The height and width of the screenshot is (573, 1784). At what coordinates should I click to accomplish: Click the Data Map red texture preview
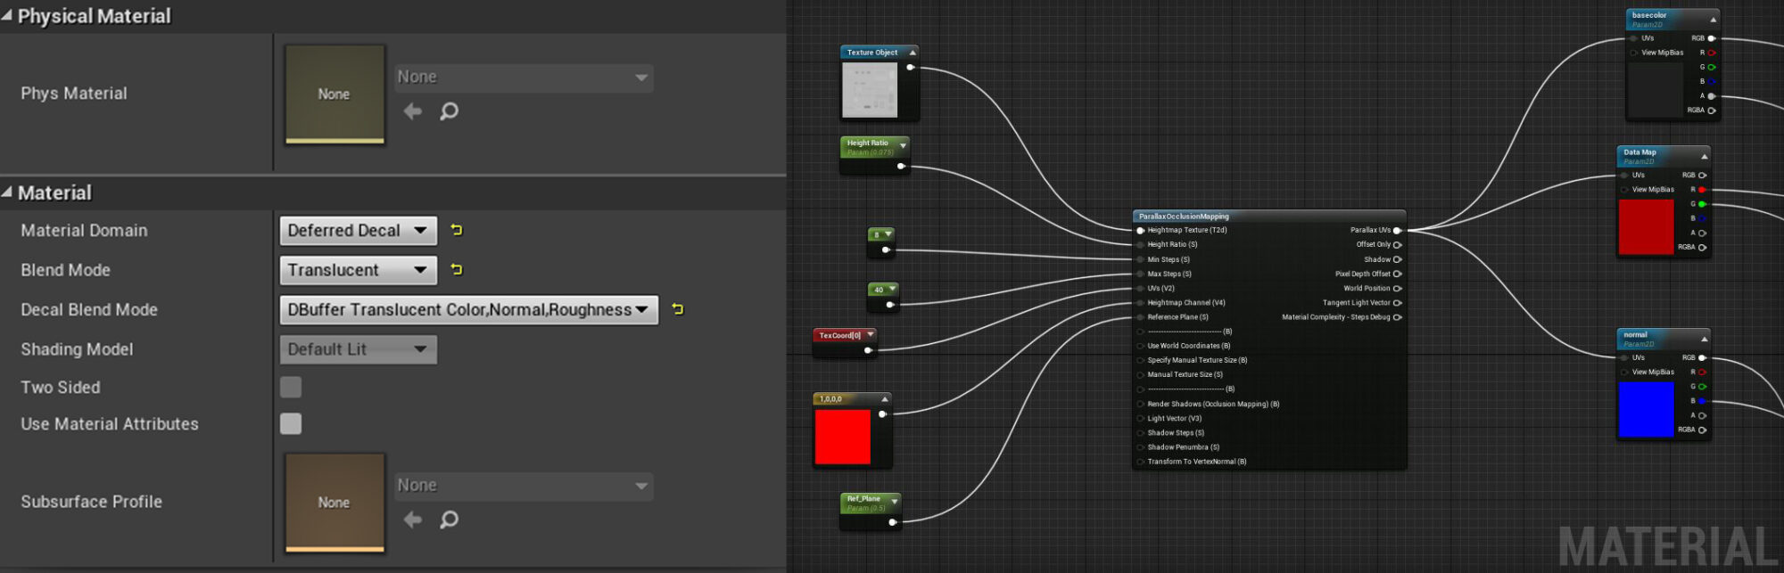1646,227
